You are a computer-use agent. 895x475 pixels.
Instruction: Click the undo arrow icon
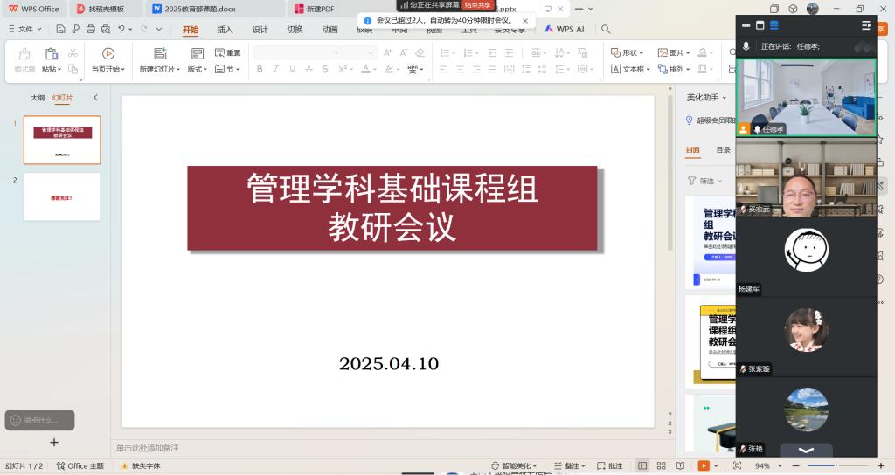point(121,29)
